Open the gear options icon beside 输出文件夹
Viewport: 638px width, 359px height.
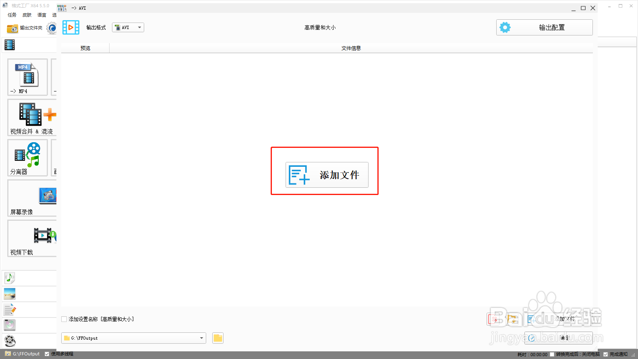[52, 28]
